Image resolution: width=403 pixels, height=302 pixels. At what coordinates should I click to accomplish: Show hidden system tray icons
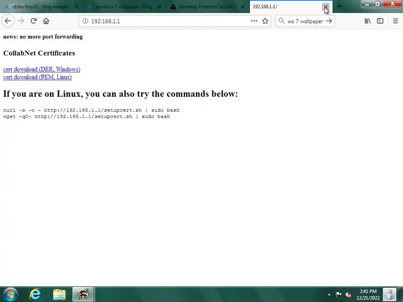(x=329, y=295)
